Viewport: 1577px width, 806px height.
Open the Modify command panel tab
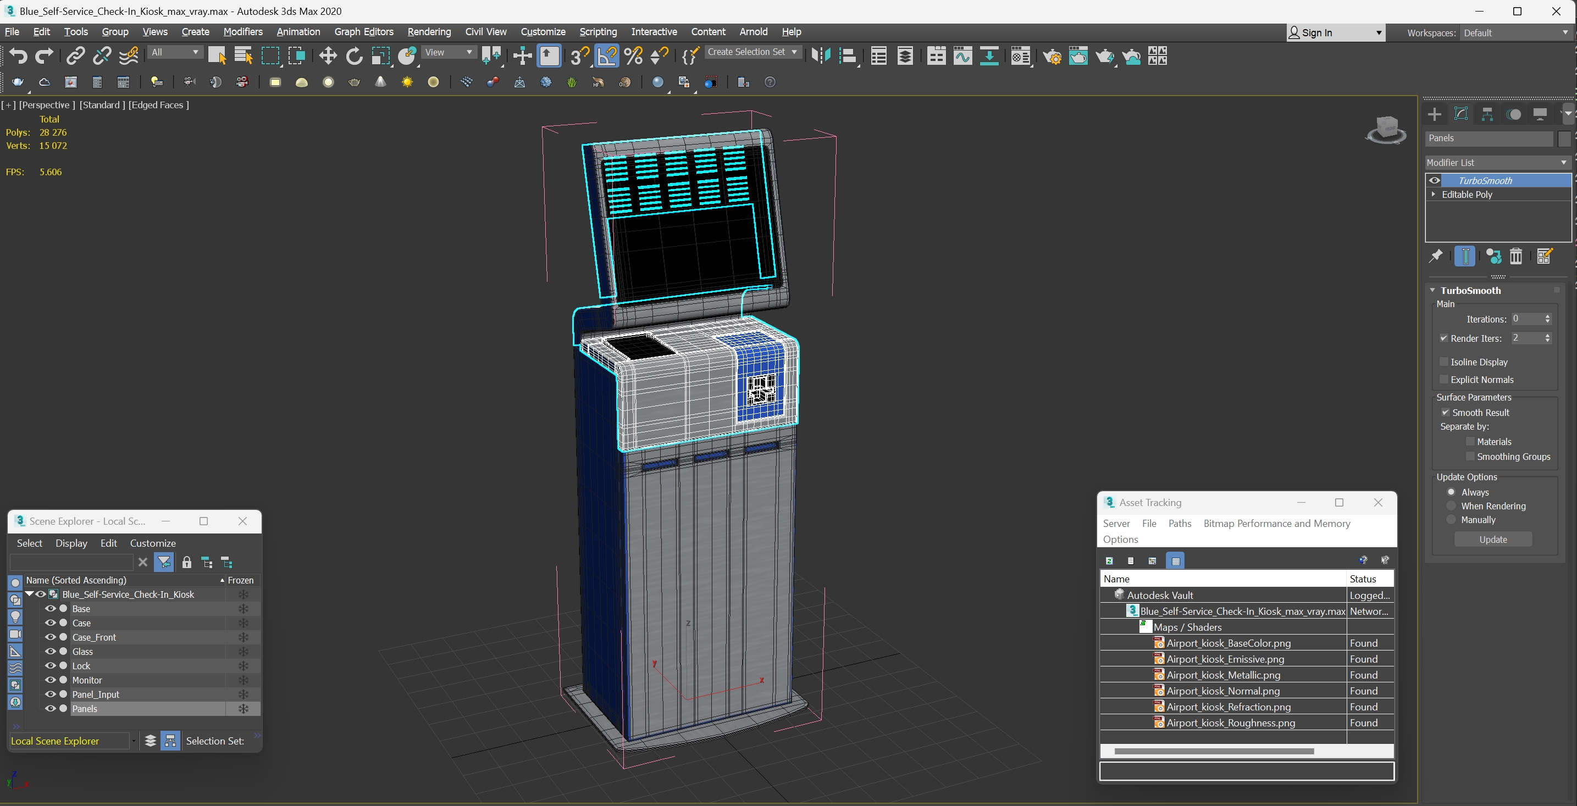1460,114
